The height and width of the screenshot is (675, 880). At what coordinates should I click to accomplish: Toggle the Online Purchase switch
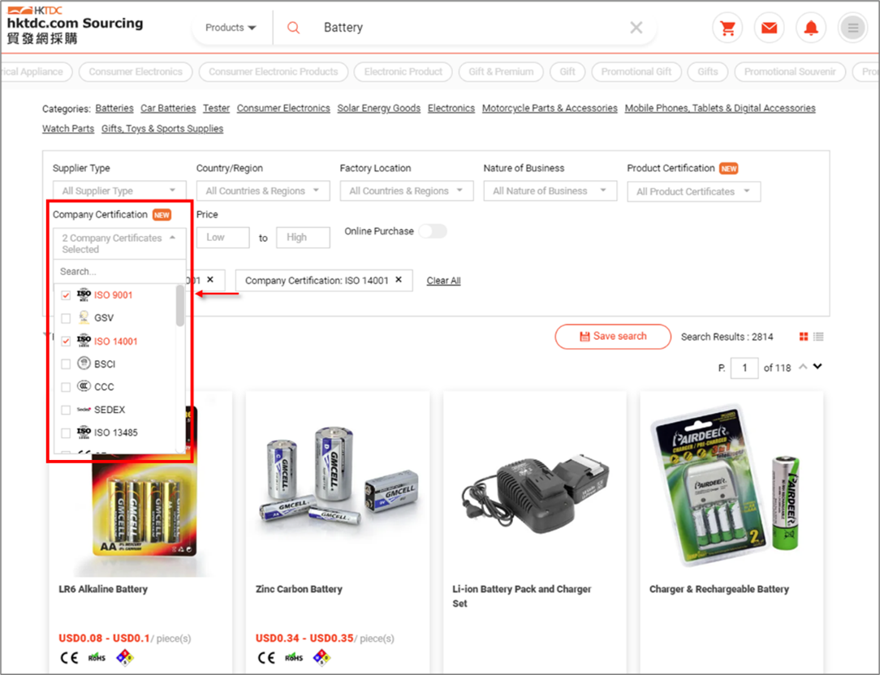[x=432, y=231]
